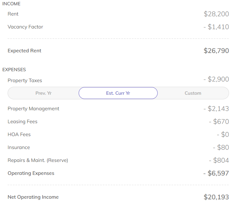Select the Est. Curr Yr option
This screenshot has height=203, width=234.
tap(118, 93)
